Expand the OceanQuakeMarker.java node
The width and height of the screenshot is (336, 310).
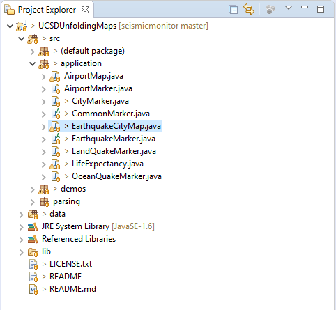pos(44,177)
